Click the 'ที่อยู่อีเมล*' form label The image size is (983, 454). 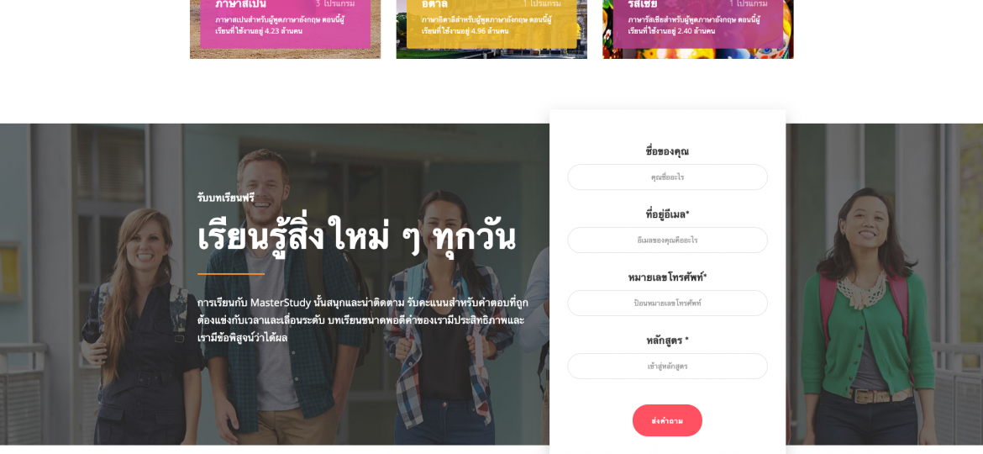coord(667,214)
